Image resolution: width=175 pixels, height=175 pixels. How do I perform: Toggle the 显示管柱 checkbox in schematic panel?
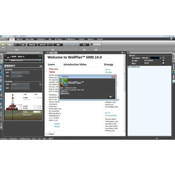pyautogui.click(x=130, y=61)
